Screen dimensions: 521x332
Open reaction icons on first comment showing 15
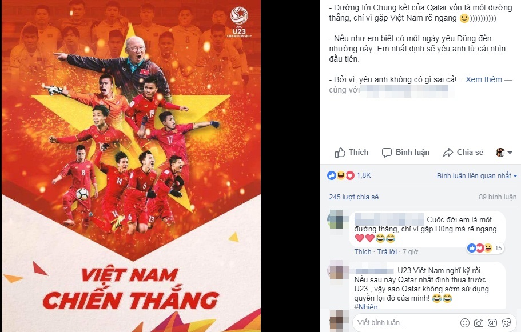484,247
